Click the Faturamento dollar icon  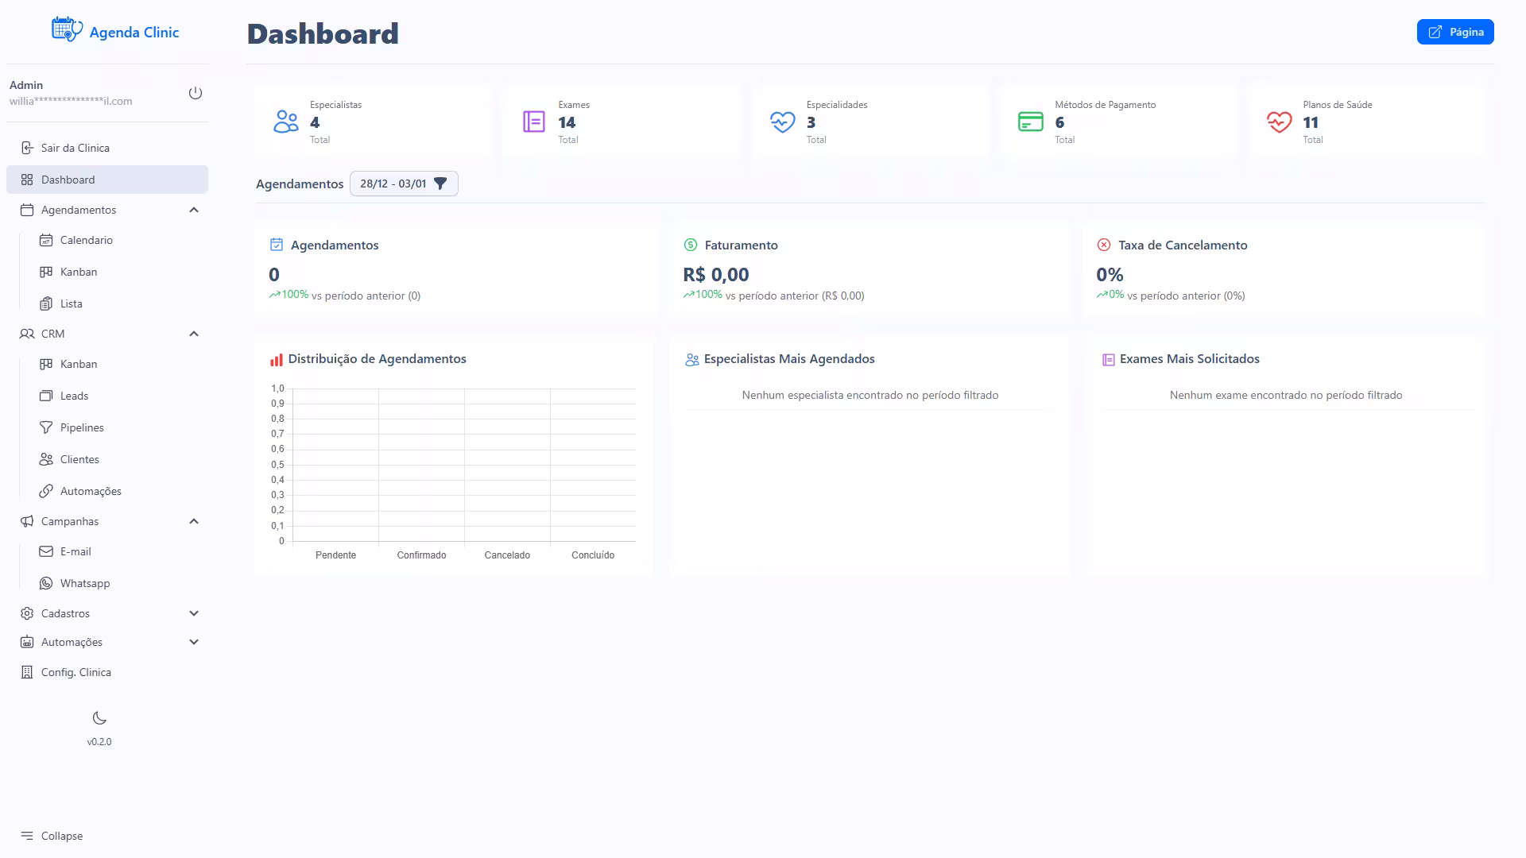coord(691,245)
